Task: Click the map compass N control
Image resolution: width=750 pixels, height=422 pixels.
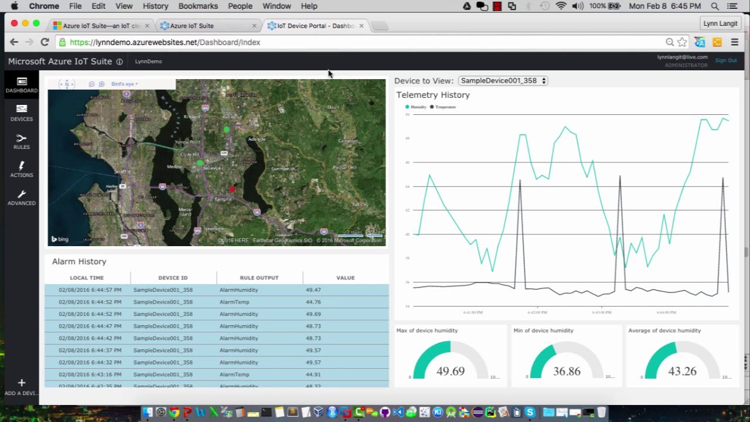Action: pos(67,84)
